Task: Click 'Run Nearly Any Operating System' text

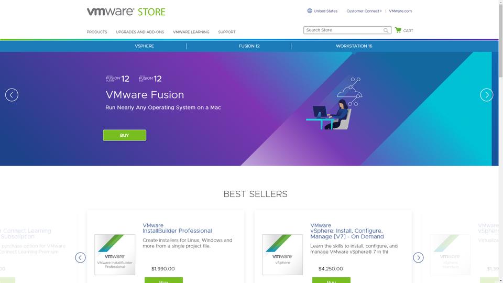Action: click(x=163, y=107)
